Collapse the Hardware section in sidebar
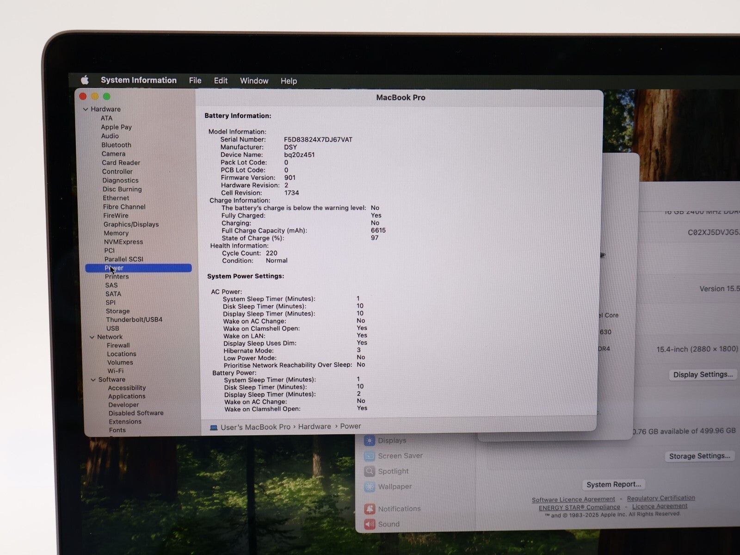Image resolution: width=740 pixels, height=555 pixels. coord(86,110)
